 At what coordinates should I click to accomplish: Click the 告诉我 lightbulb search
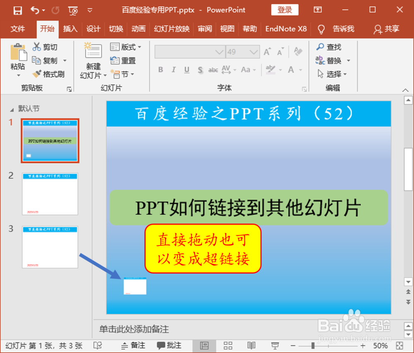pyautogui.click(x=336, y=29)
